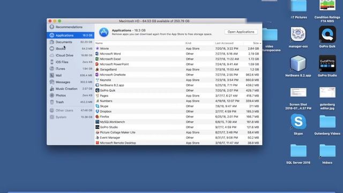Click the '2/7/17, 4:59 PM' date cell
Screen dimensions: 343x193
(226, 112)
